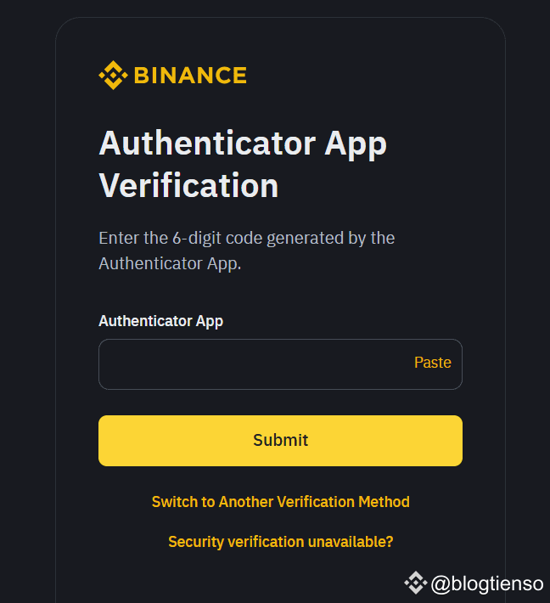Image resolution: width=550 pixels, height=603 pixels.
Task: Click the word 'Submit' on the yellow button
Action: pos(280,441)
